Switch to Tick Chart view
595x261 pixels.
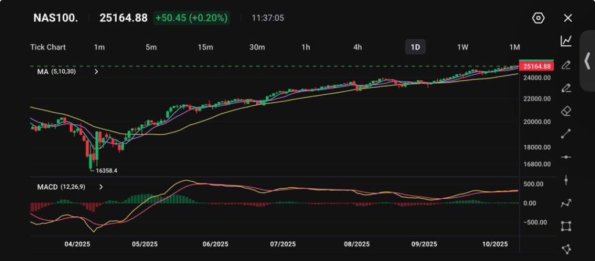48,47
